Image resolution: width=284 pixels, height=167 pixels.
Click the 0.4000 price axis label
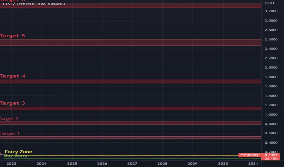click(x=271, y=143)
